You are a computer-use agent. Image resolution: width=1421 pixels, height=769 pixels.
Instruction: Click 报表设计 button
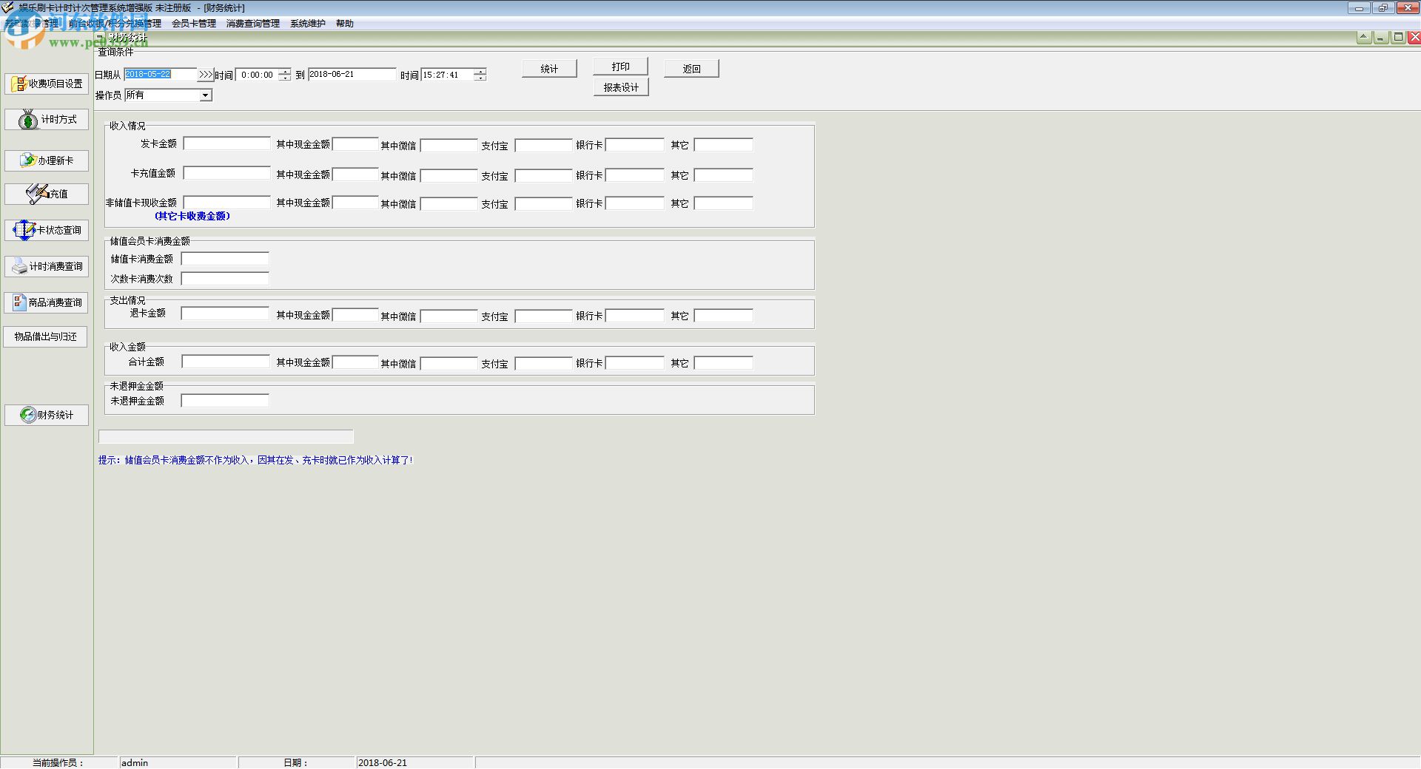[x=621, y=87]
